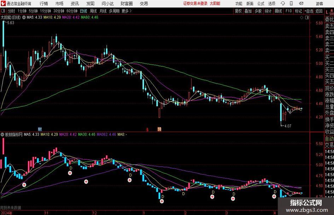Click the 预 forecast marker on chart
Screen dimensions: 334x215
(x=159, y=129)
